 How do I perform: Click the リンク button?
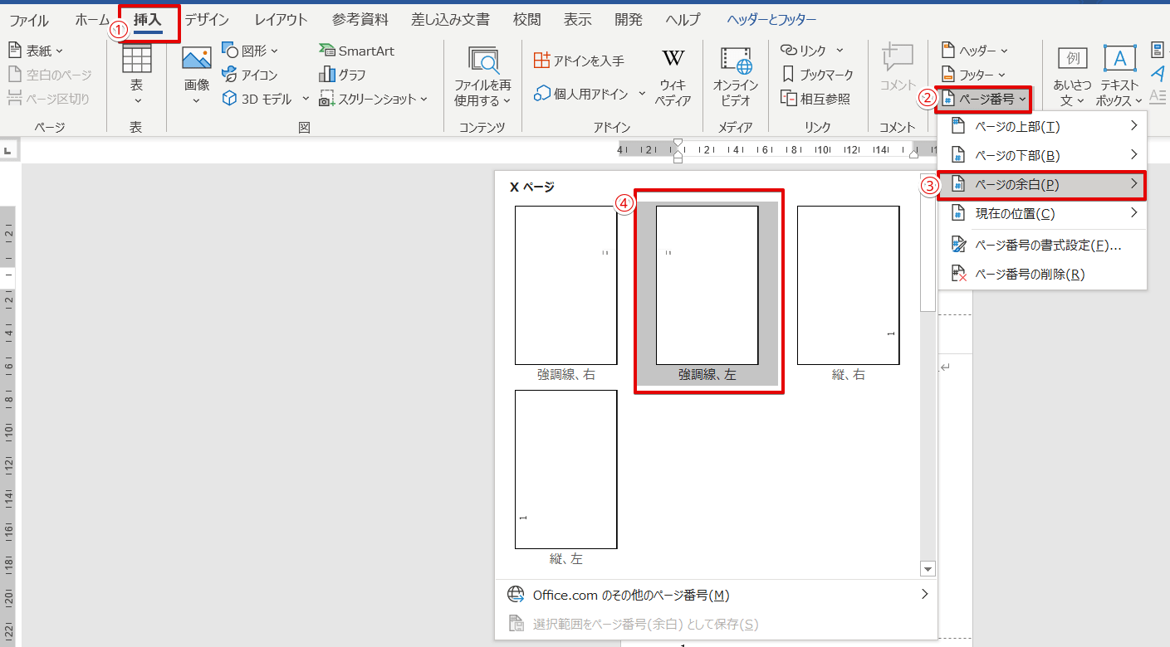(804, 51)
